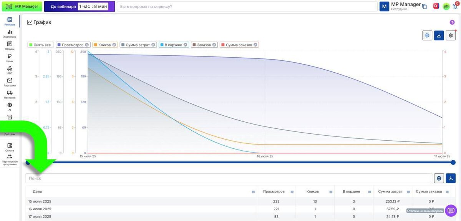Open the Реклама section in sidebar
Viewport: 461px width, 221px height.
pyautogui.click(x=10, y=21)
